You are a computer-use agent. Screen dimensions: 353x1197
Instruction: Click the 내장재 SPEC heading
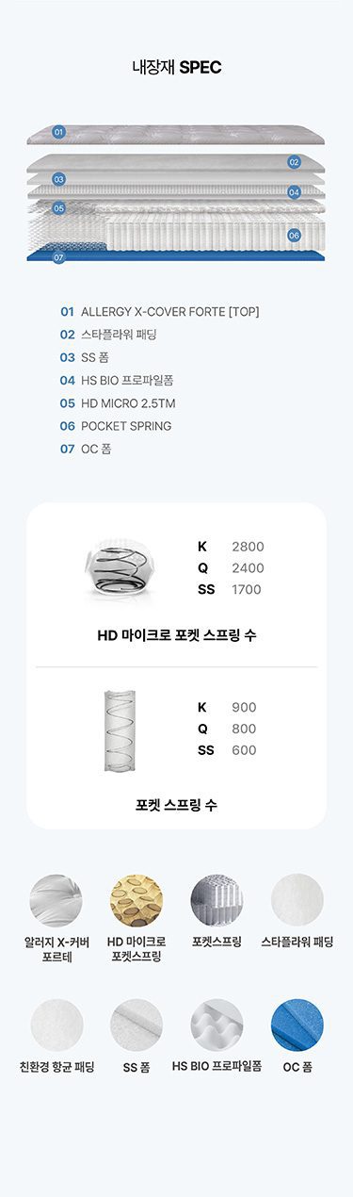177,68
